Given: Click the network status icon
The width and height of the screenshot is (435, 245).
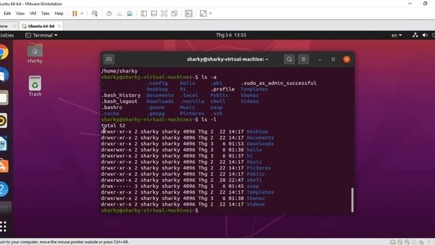Looking at the screenshot, I should click(x=415, y=35).
